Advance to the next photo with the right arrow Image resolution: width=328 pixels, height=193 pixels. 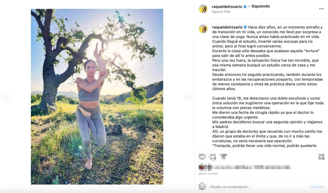tap(188, 96)
